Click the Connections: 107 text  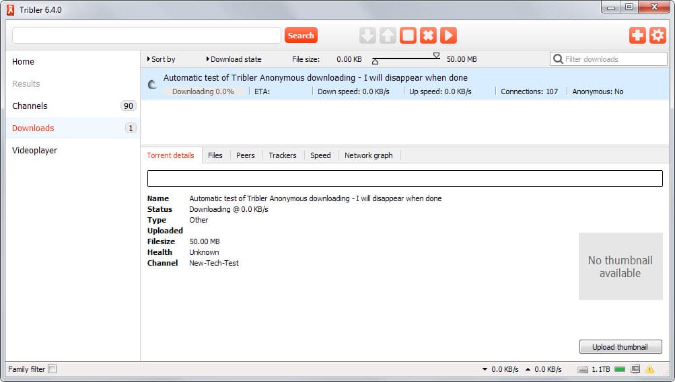point(529,91)
